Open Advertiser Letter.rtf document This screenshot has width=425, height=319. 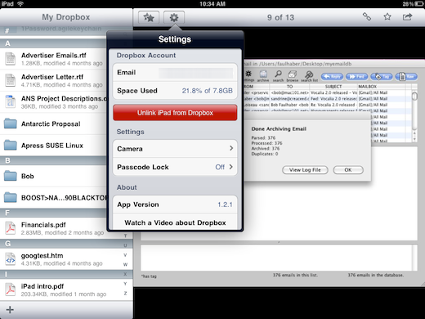click(53, 80)
